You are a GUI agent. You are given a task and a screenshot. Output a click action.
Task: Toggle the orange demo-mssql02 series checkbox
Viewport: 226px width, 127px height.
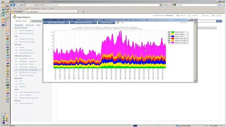[169, 41]
